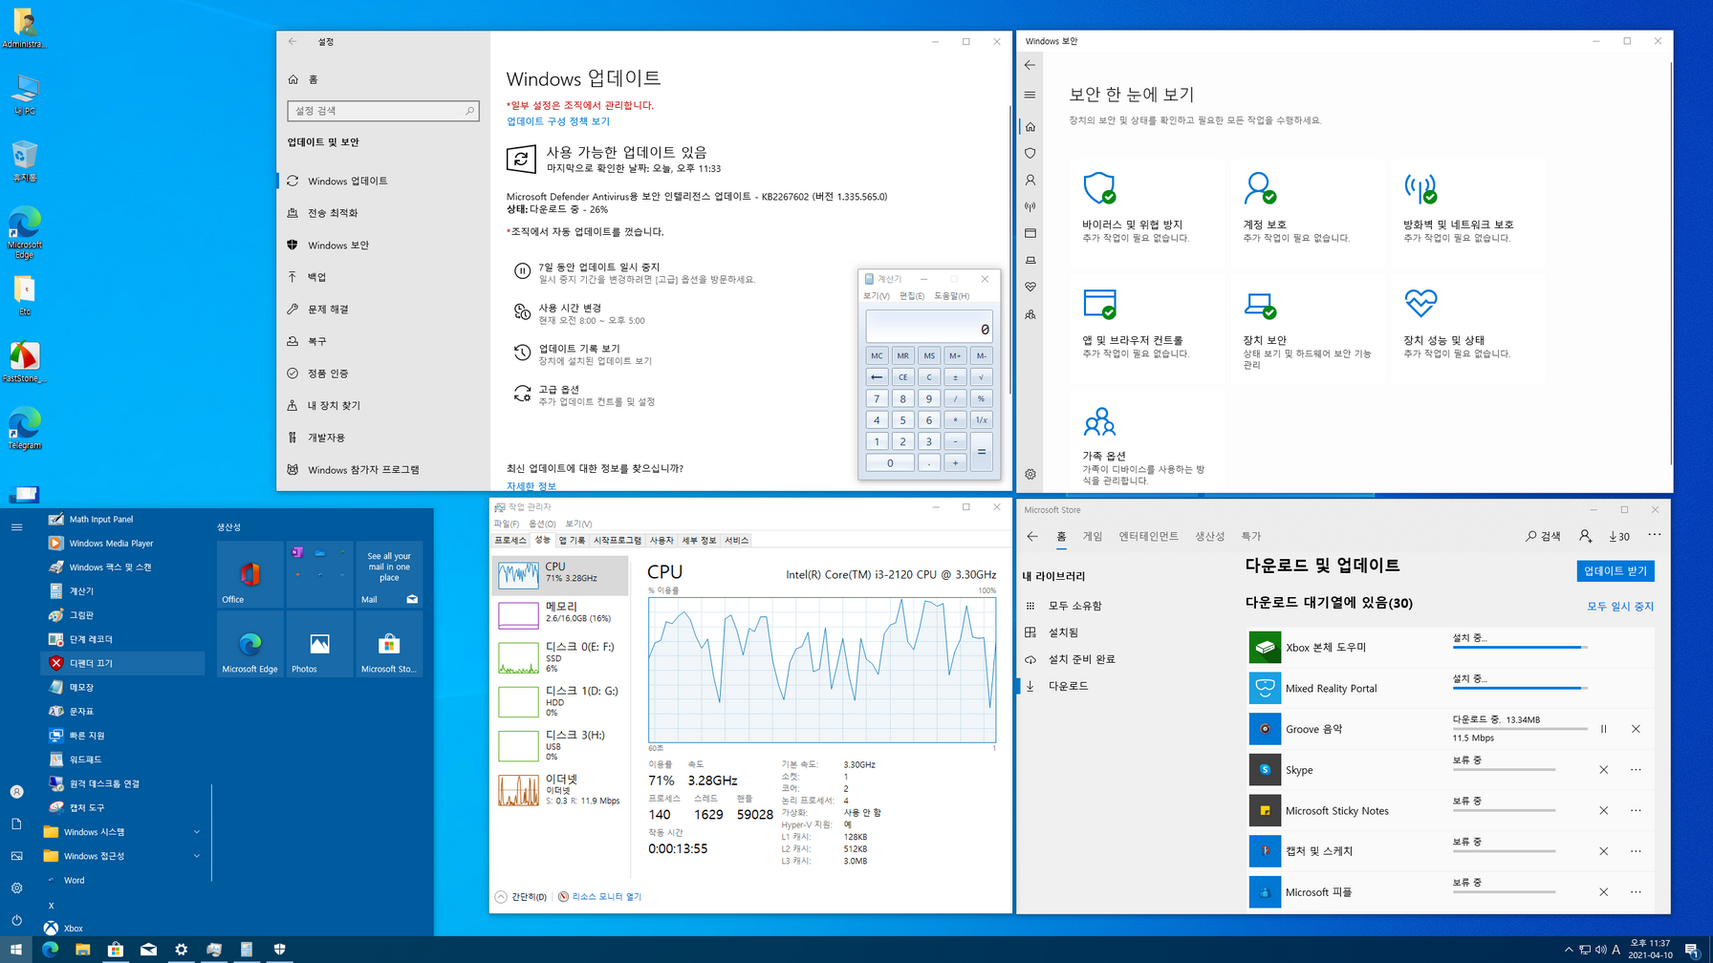This screenshot has width=1713, height=963.
Task: Open 계산기 from Start menu list
Action: pos(122,591)
